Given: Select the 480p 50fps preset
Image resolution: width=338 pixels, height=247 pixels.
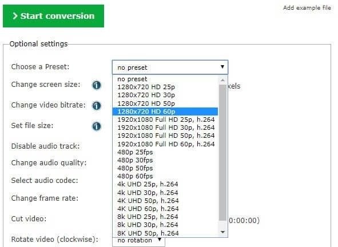Looking at the screenshot, I should point(165,168).
